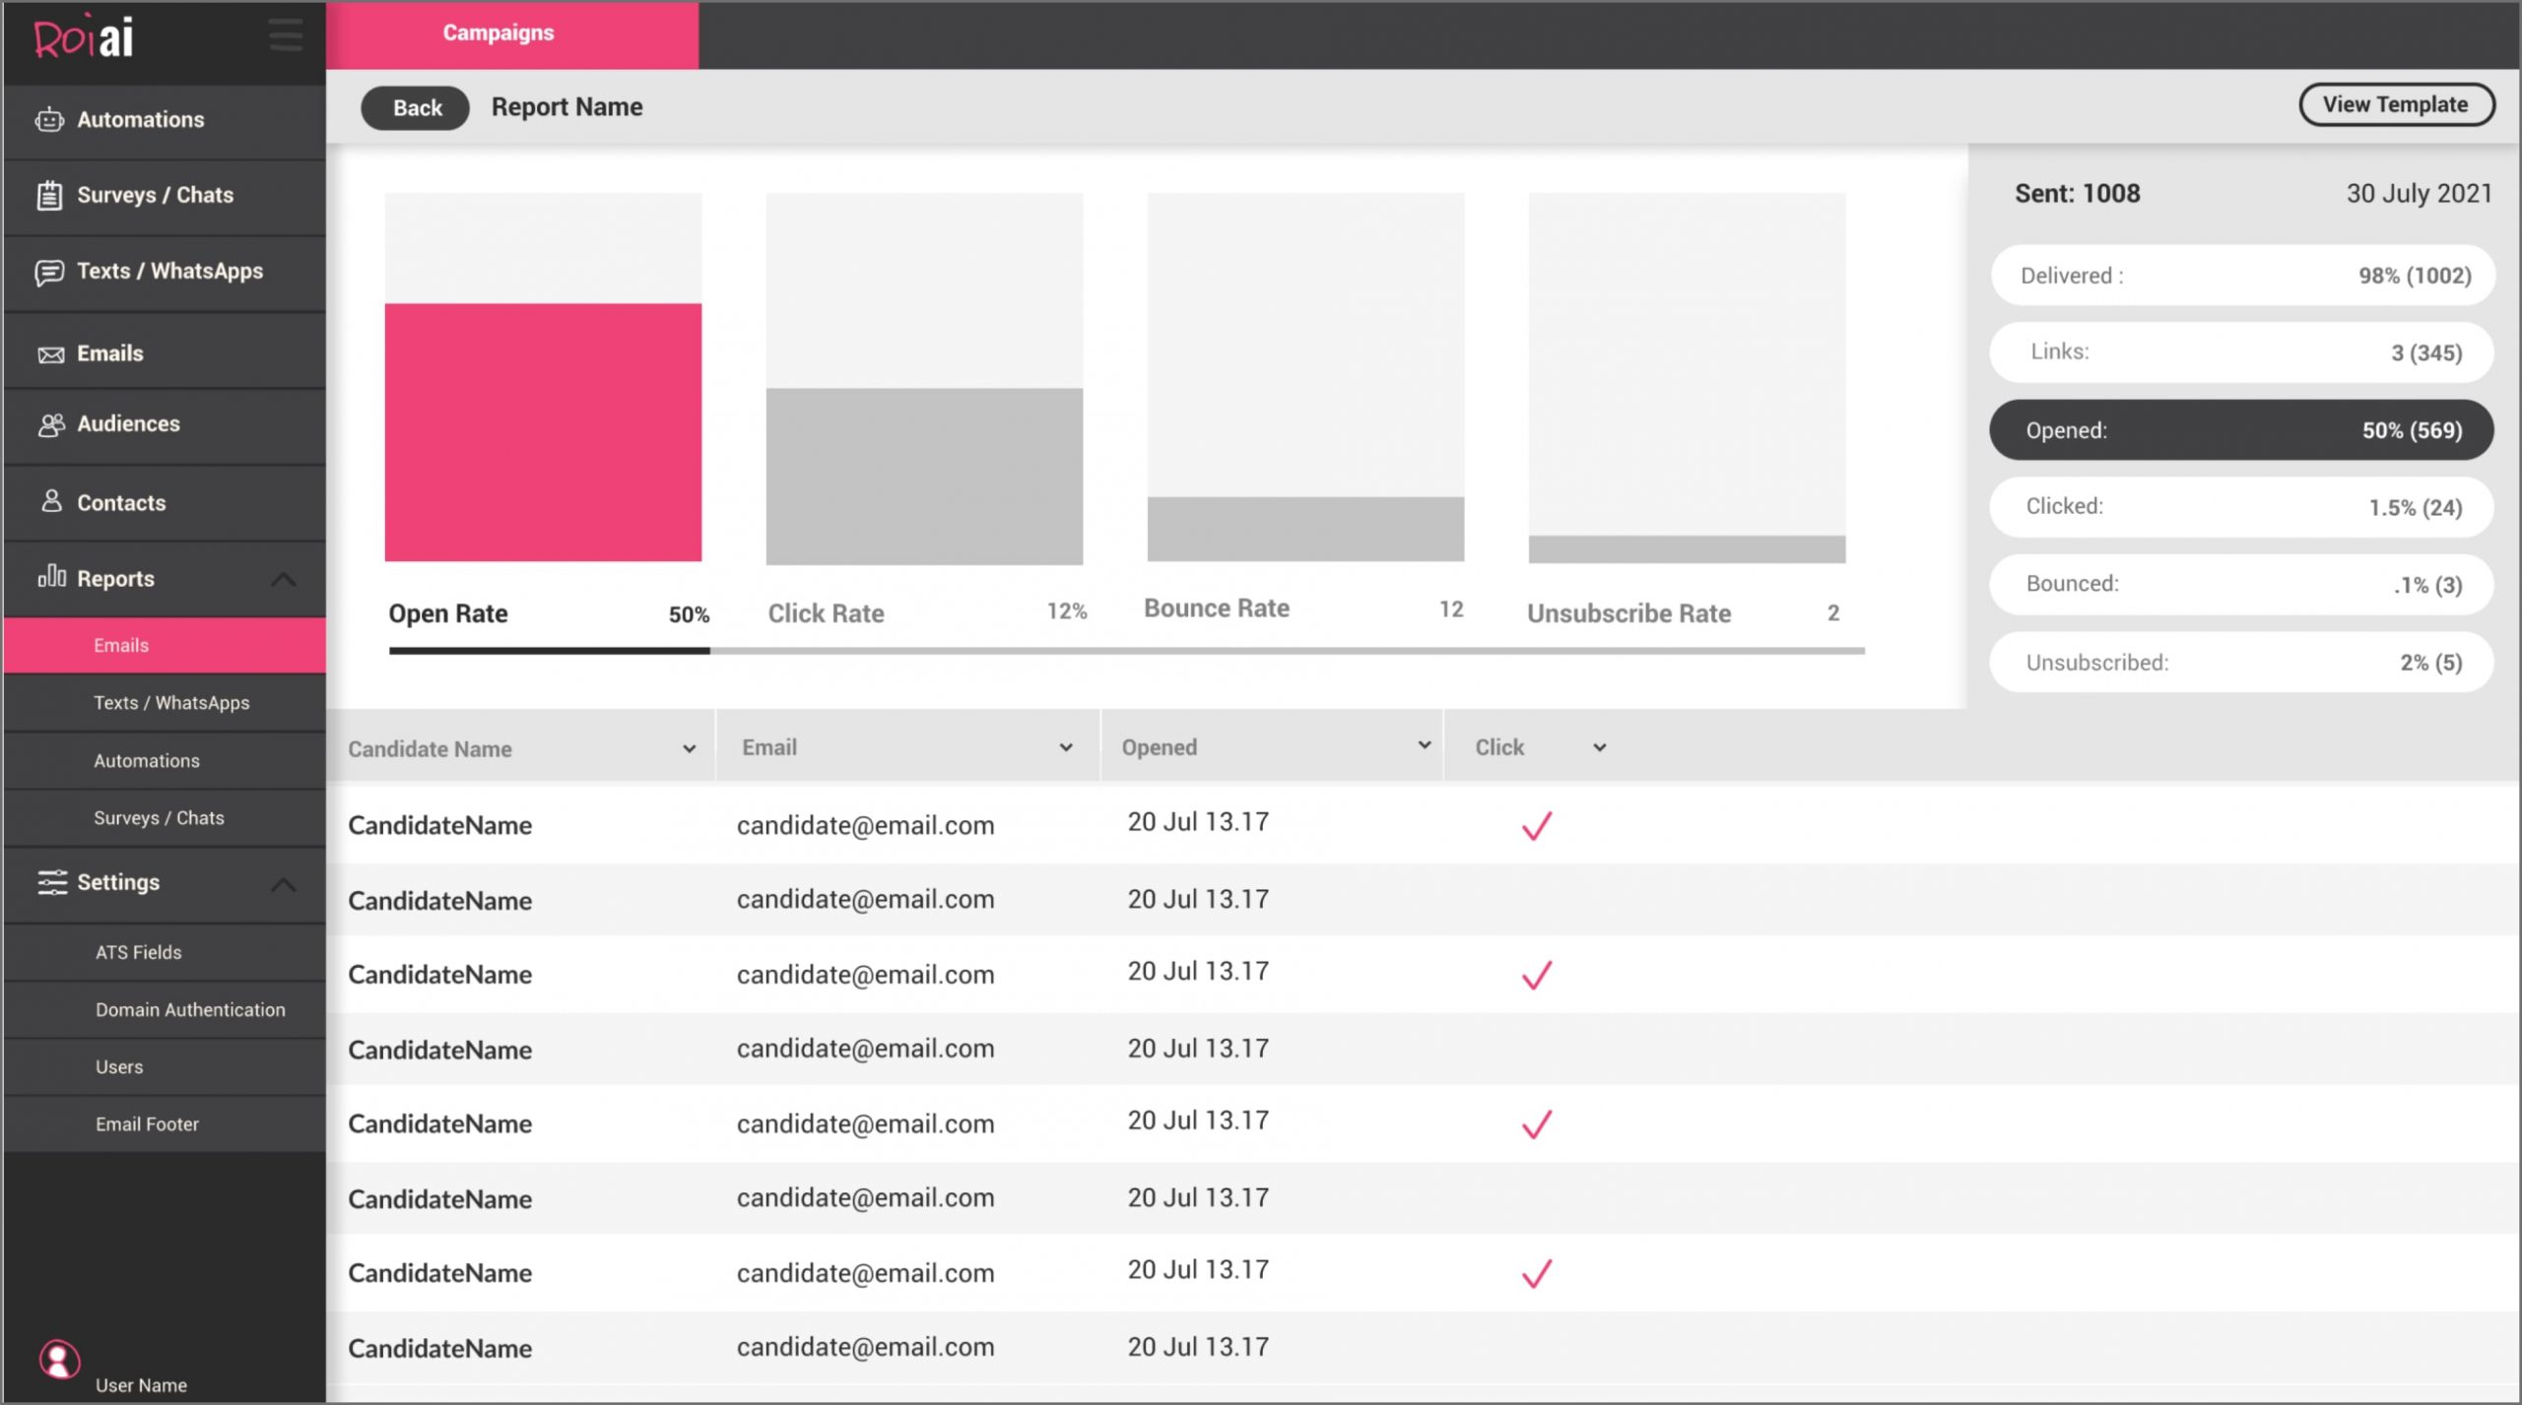The image size is (2522, 1405).
Task: Select the Opened stat pill
Action: 2242,430
